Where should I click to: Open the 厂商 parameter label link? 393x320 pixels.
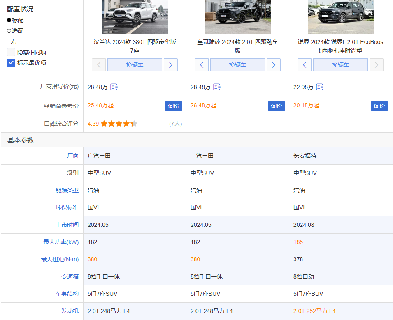point(73,156)
